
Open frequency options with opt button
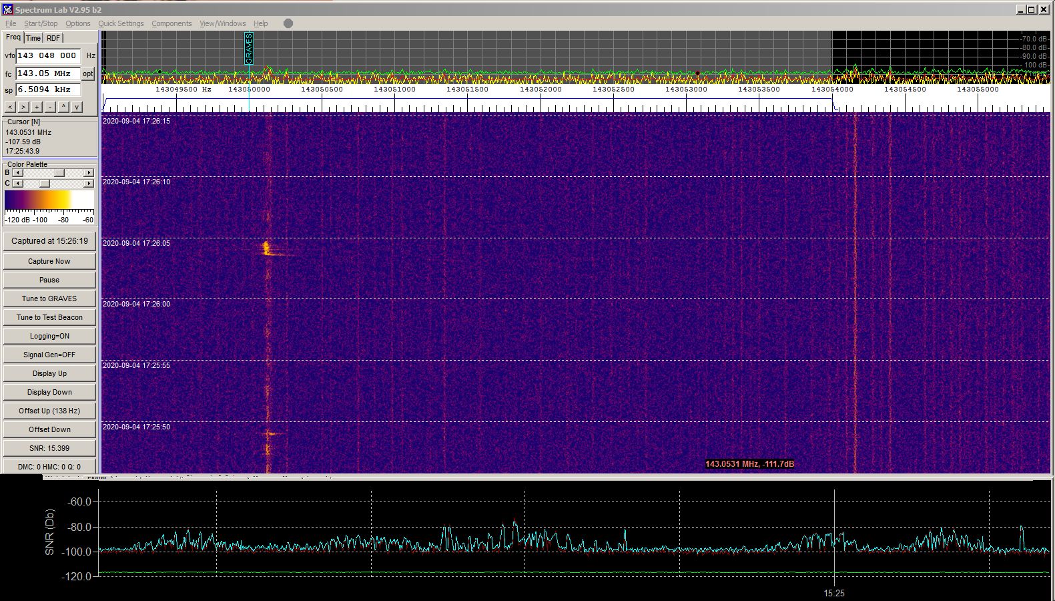pos(88,73)
